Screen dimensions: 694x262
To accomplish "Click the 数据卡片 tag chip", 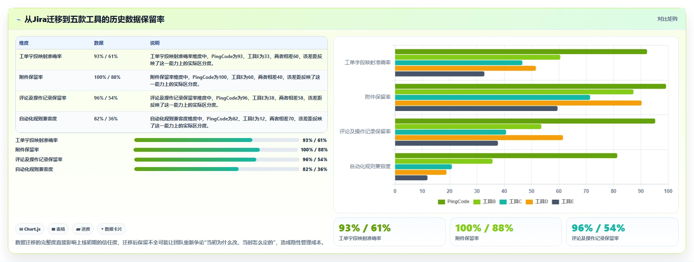I will coord(111,229).
